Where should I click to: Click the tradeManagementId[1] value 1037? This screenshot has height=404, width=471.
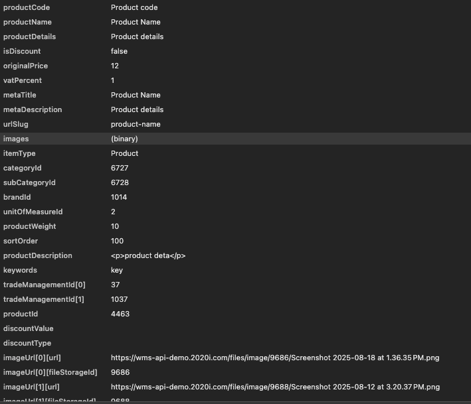tap(120, 299)
